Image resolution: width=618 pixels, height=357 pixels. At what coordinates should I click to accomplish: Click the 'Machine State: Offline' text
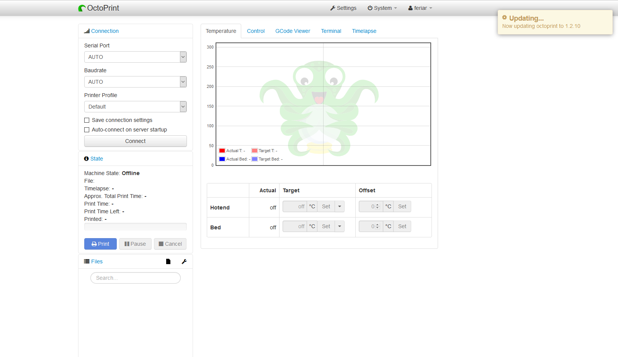click(112, 173)
